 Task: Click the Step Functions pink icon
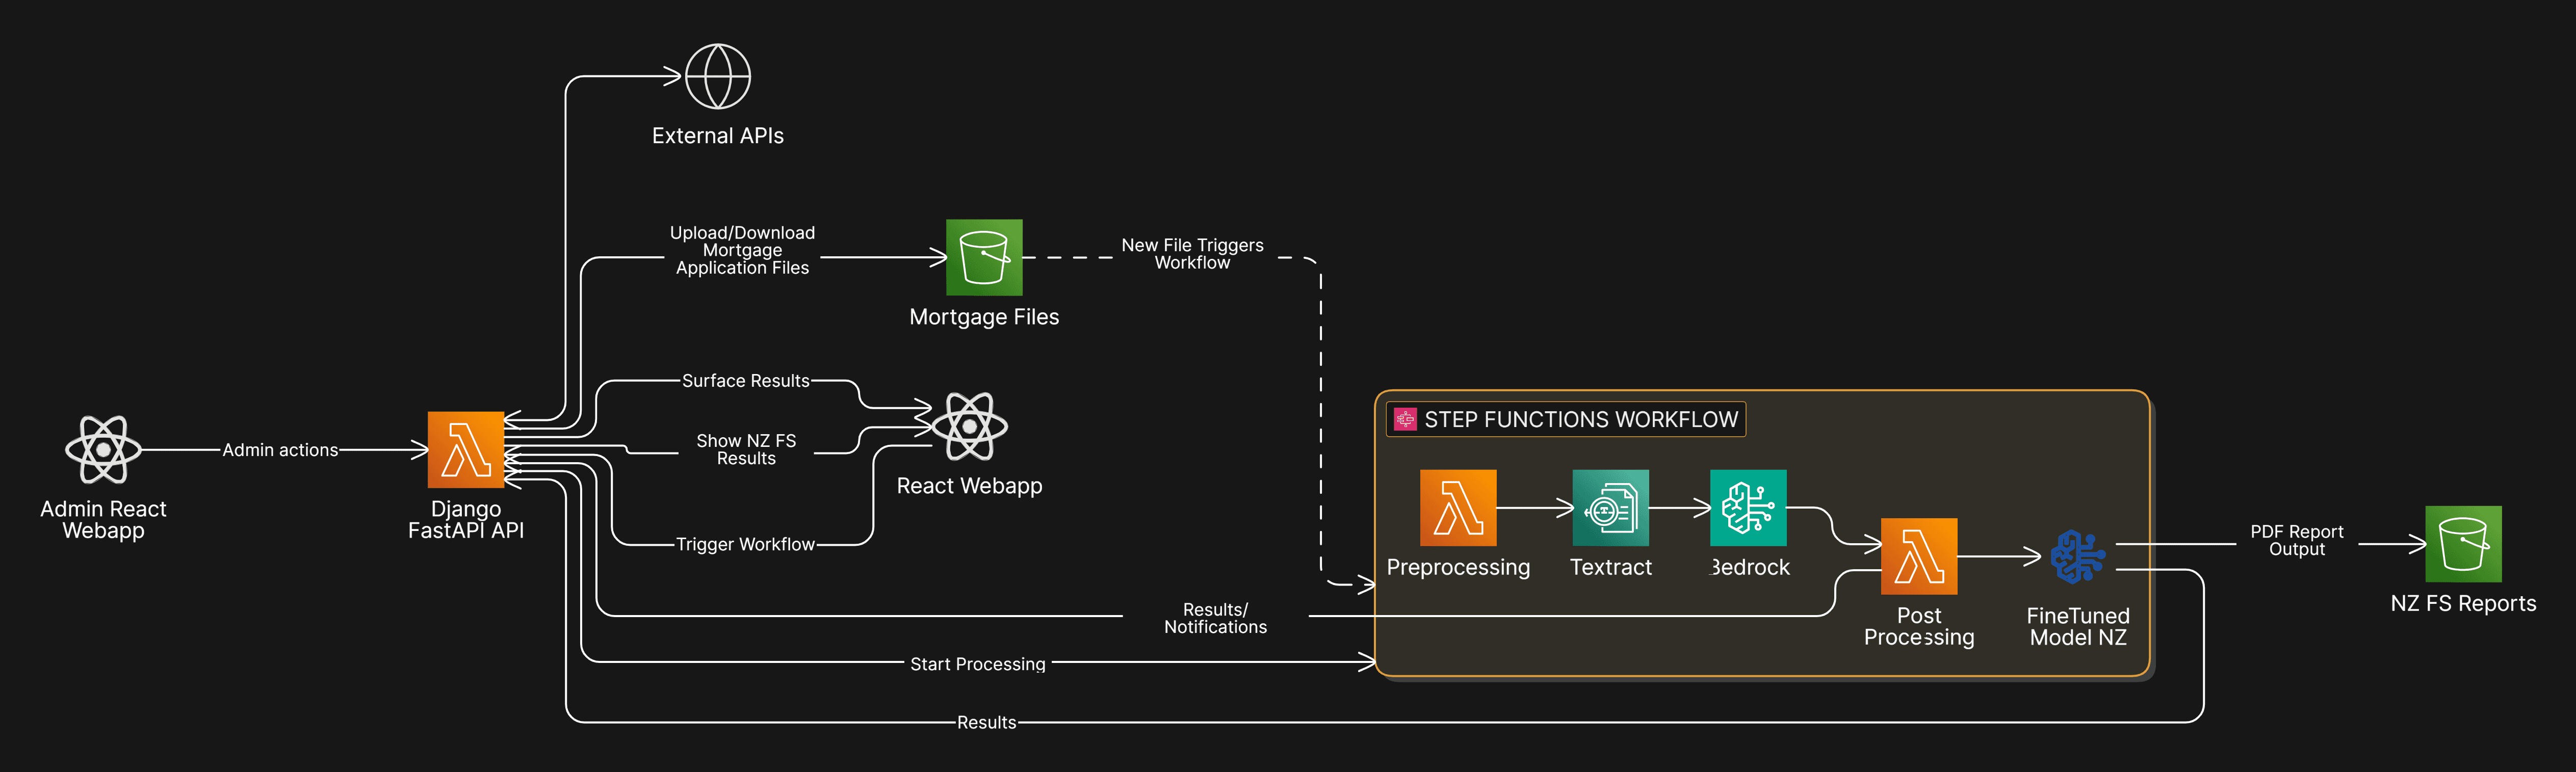[1405, 419]
